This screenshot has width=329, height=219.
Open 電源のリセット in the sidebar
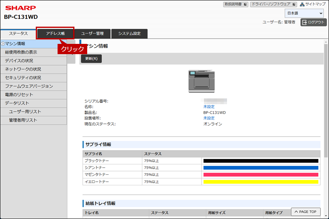(34, 95)
